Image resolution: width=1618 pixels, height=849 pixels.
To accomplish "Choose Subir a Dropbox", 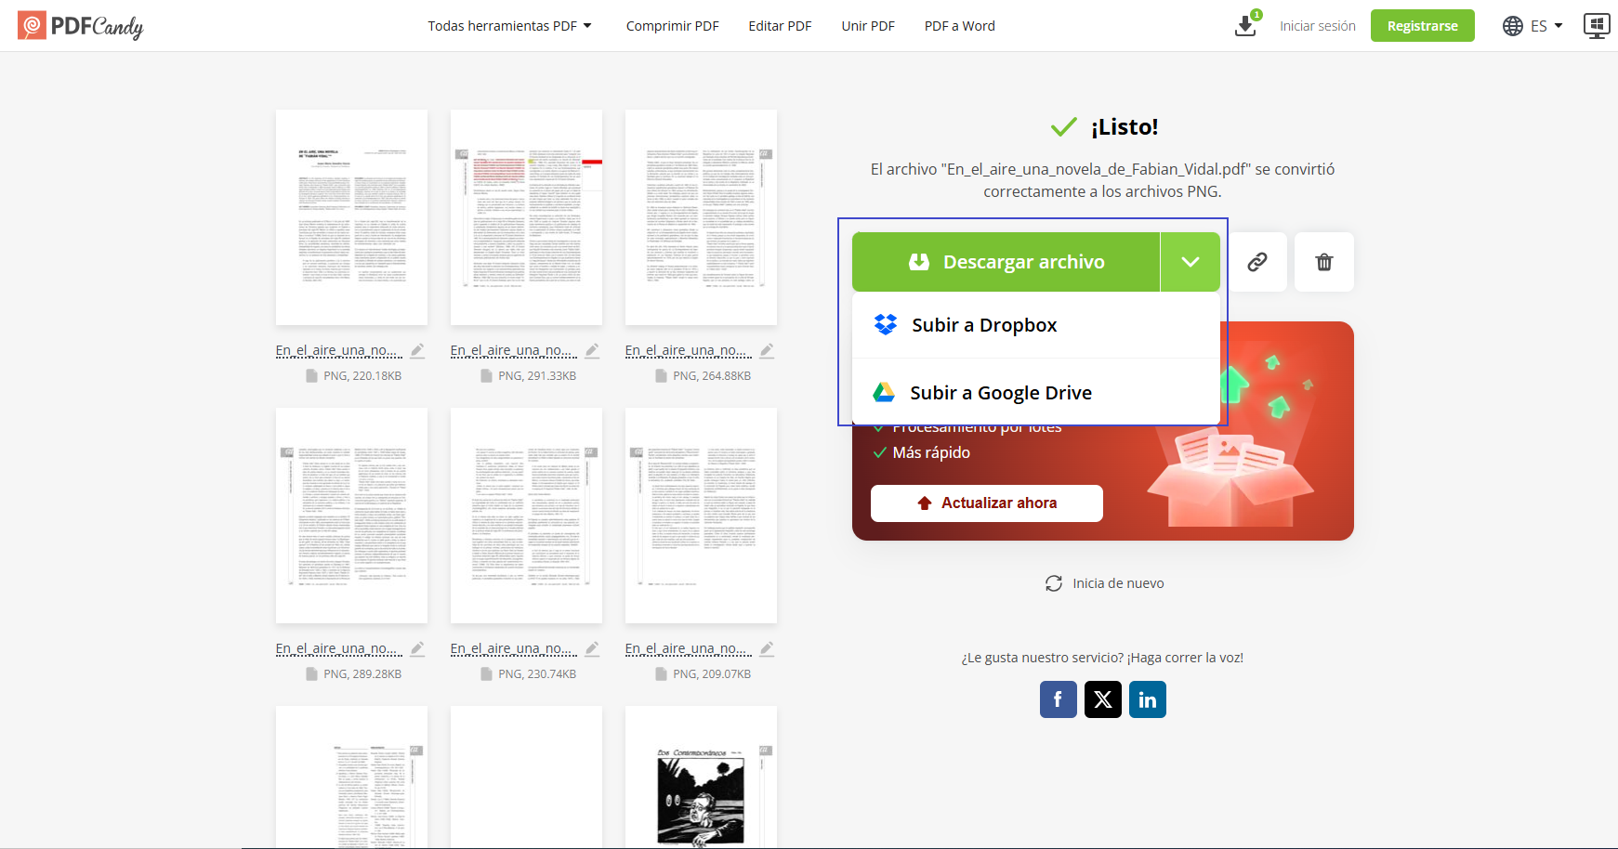I will (1036, 325).
